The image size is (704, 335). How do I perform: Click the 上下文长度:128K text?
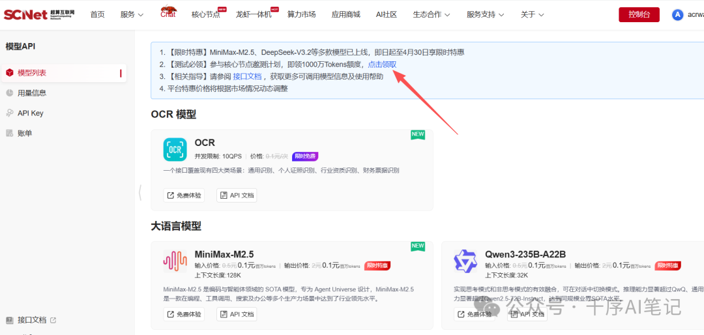click(x=218, y=275)
